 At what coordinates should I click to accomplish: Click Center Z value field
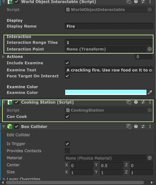pos(142,165)
